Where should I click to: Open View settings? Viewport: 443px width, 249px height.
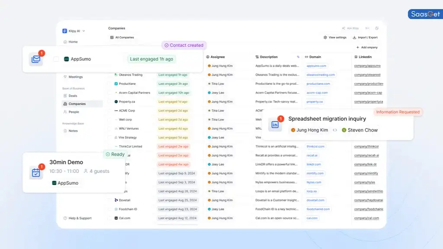[x=335, y=37]
